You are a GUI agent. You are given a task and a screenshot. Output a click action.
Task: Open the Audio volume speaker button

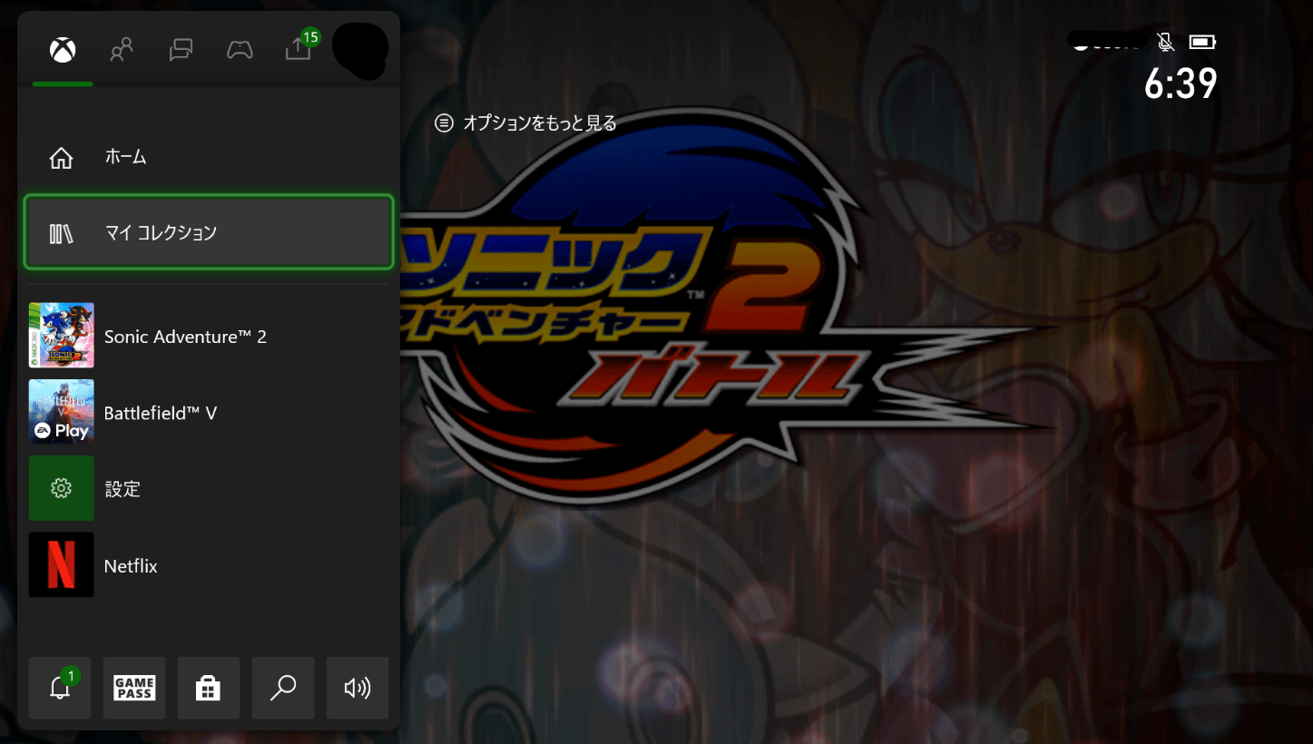pos(358,688)
